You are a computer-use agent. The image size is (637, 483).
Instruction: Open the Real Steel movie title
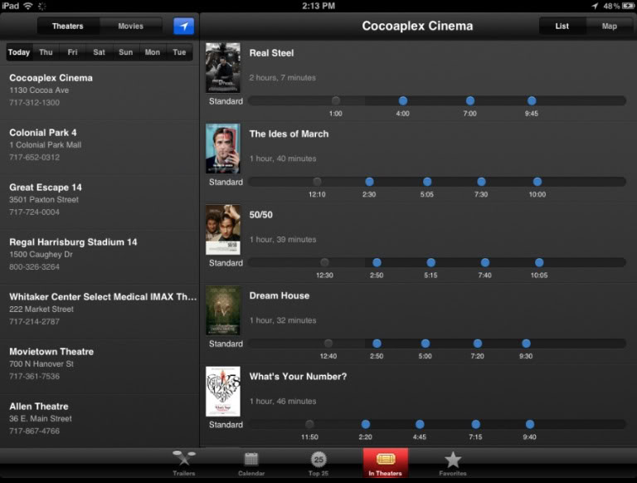tap(271, 53)
